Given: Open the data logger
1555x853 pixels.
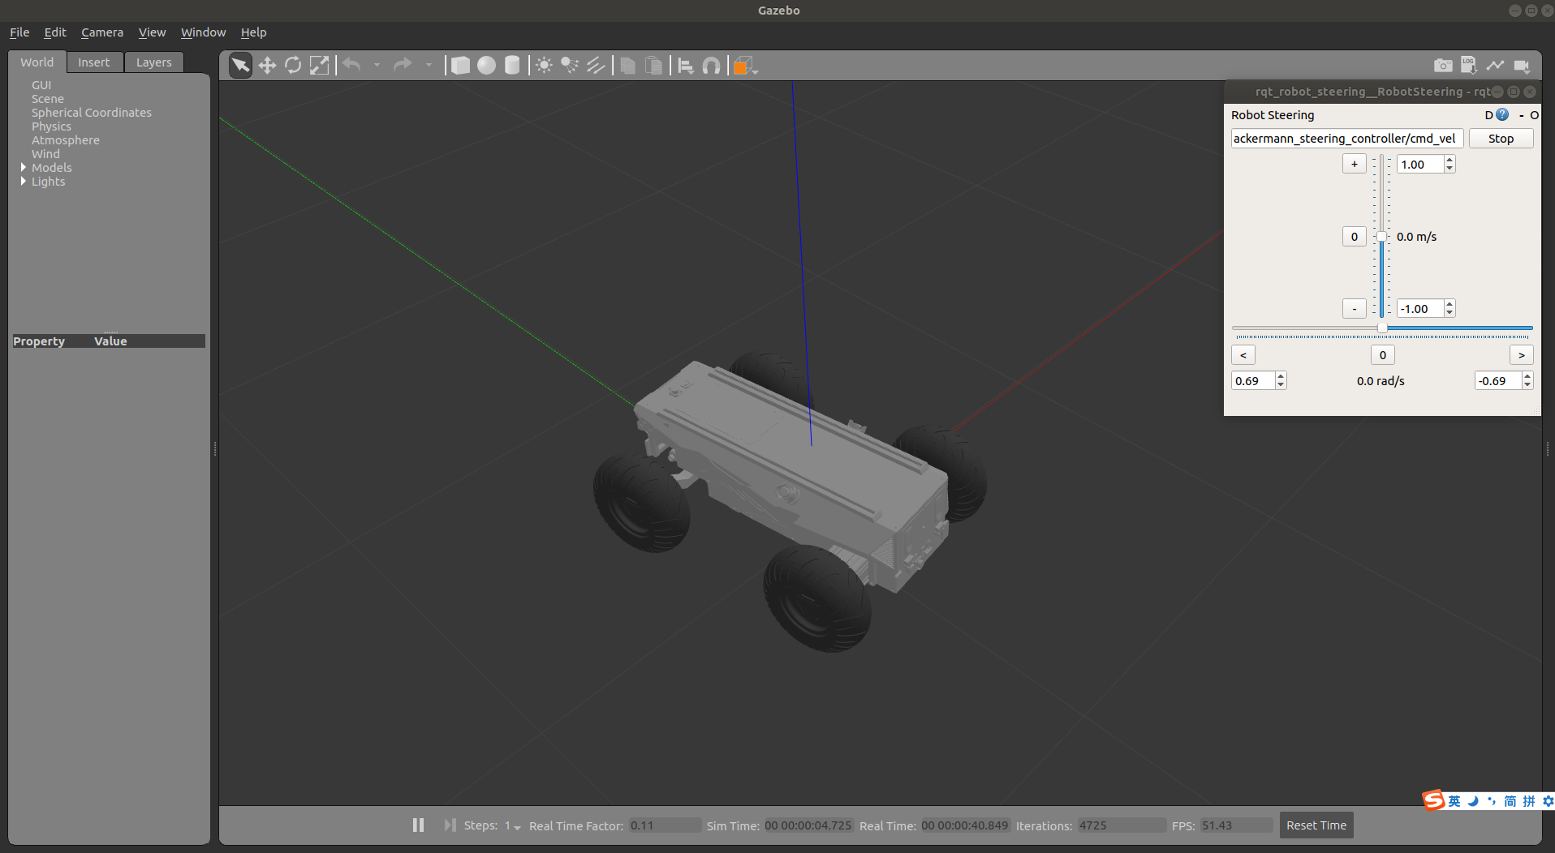Looking at the screenshot, I should tap(1469, 65).
